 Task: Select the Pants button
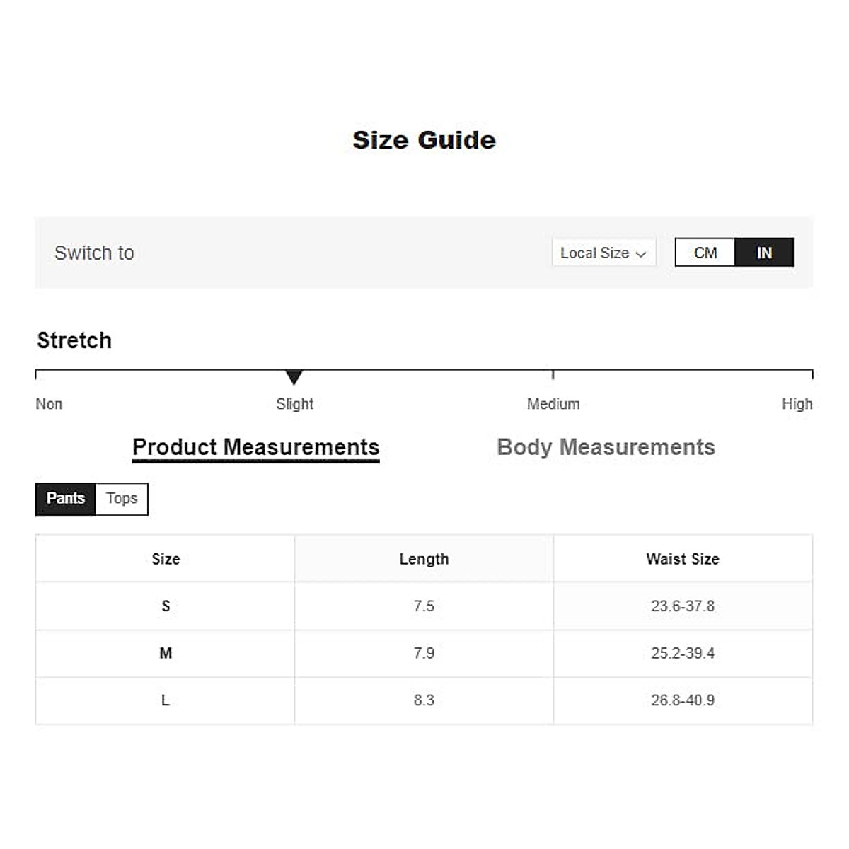click(x=65, y=499)
